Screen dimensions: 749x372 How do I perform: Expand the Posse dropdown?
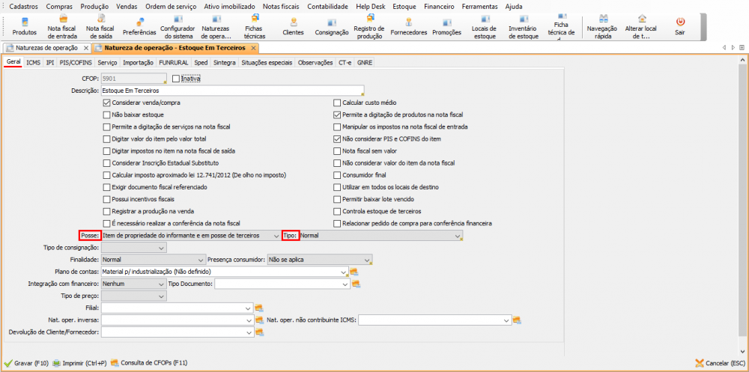click(x=276, y=236)
